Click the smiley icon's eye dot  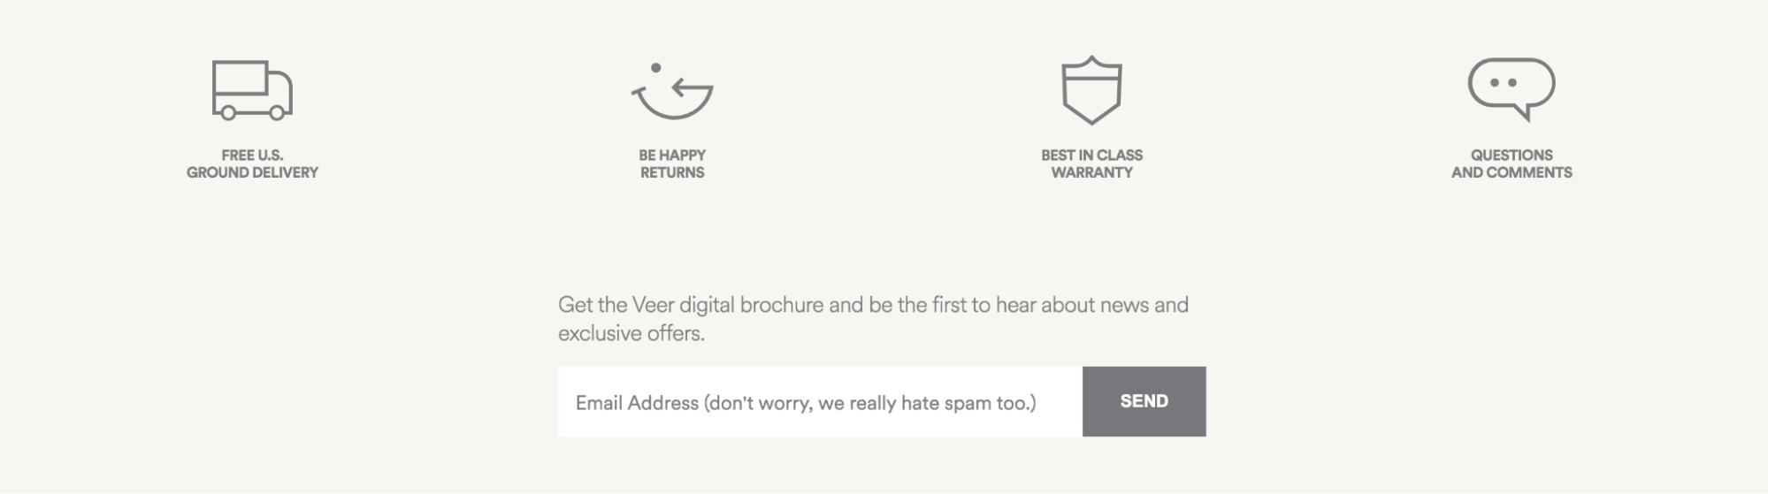click(x=655, y=68)
